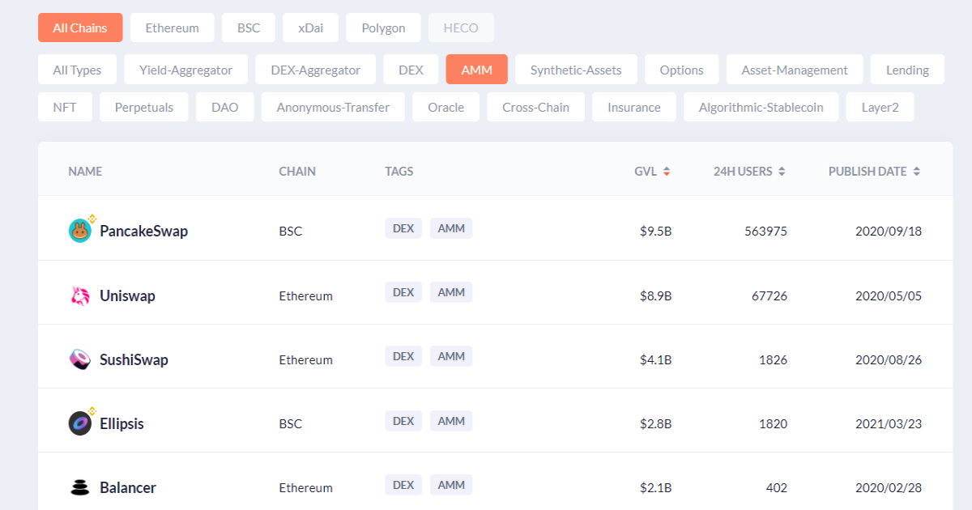This screenshot has height=510, width=972.
Task: Click the $4.1B GVL value
Action: click(655, 359)
